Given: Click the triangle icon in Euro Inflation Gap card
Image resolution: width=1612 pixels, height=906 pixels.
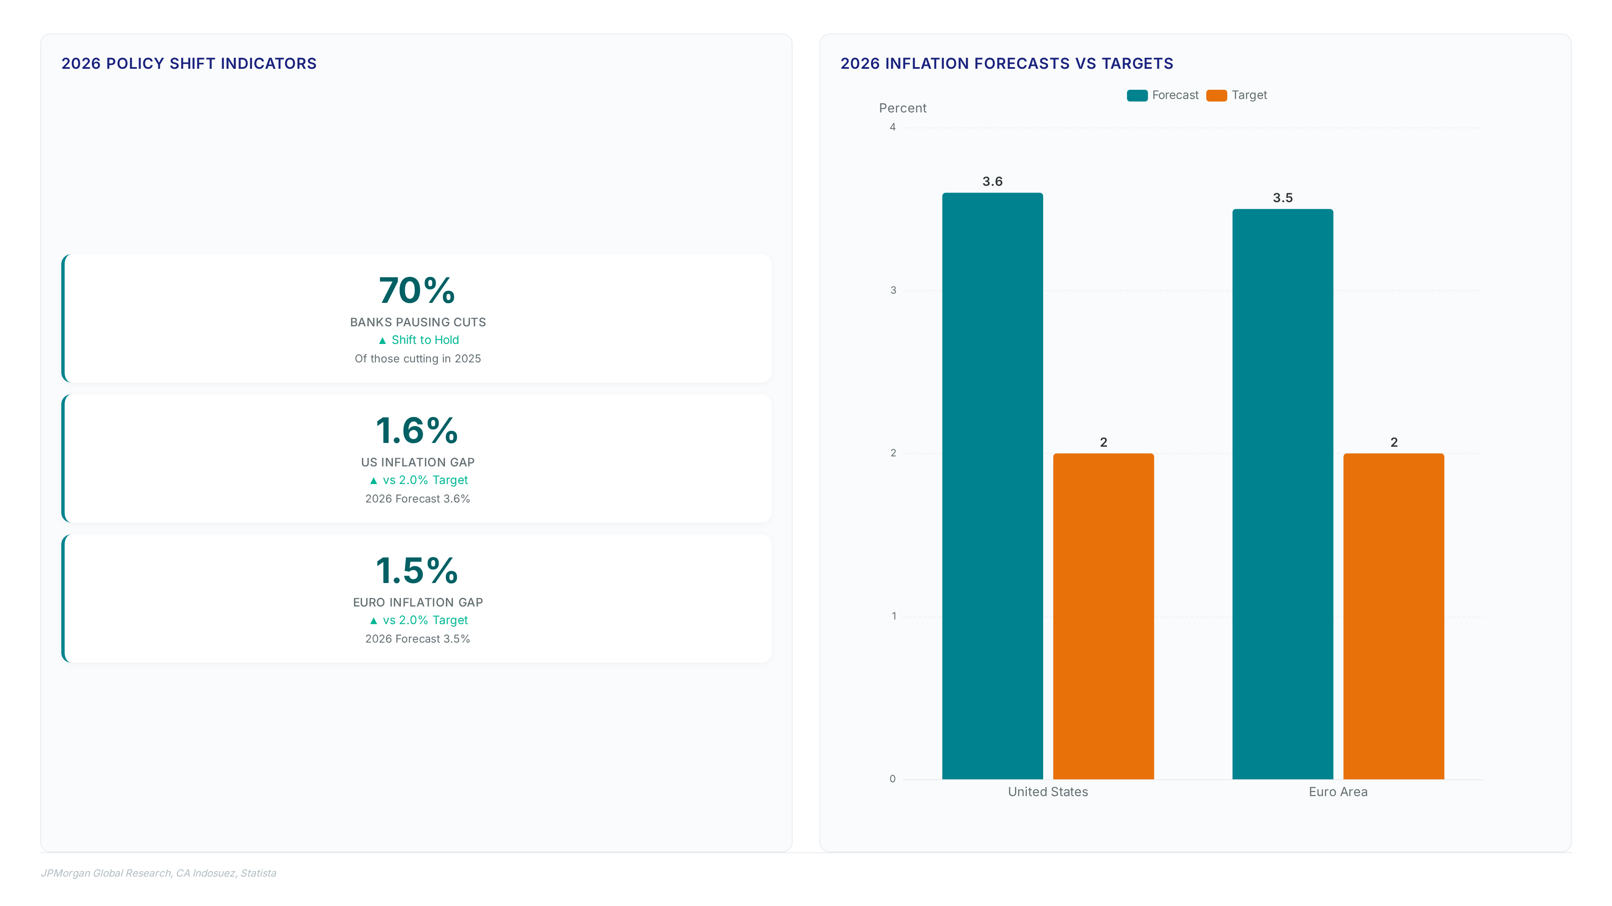Looking at the screenshot, I should click(x=374, y=620).
